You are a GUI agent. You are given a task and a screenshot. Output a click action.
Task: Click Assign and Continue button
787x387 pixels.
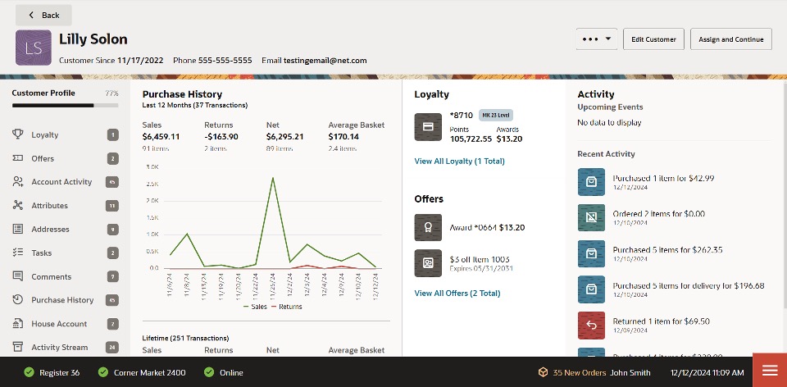click(730, 39)
